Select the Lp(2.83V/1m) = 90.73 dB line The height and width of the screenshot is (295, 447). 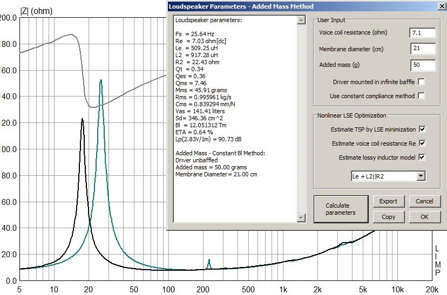tap(208, 139)
